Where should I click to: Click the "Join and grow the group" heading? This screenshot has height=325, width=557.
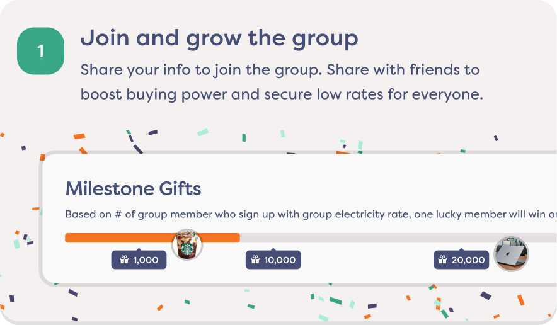(219, 38)
